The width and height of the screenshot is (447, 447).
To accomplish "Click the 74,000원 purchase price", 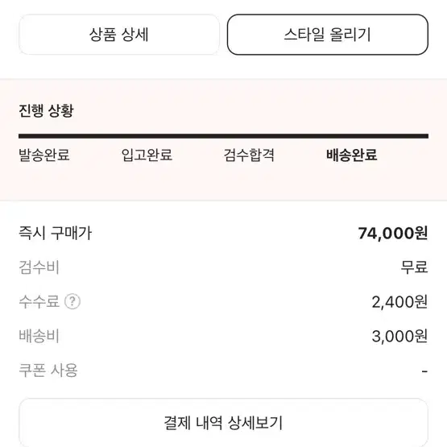I will tap(393, 233).
